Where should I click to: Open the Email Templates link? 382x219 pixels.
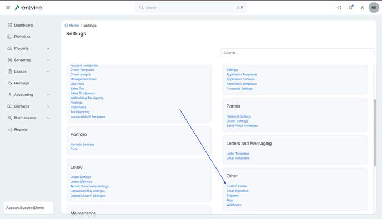pos(238,158)
